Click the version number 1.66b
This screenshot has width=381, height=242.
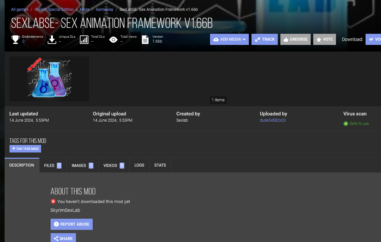pos(157,41)
